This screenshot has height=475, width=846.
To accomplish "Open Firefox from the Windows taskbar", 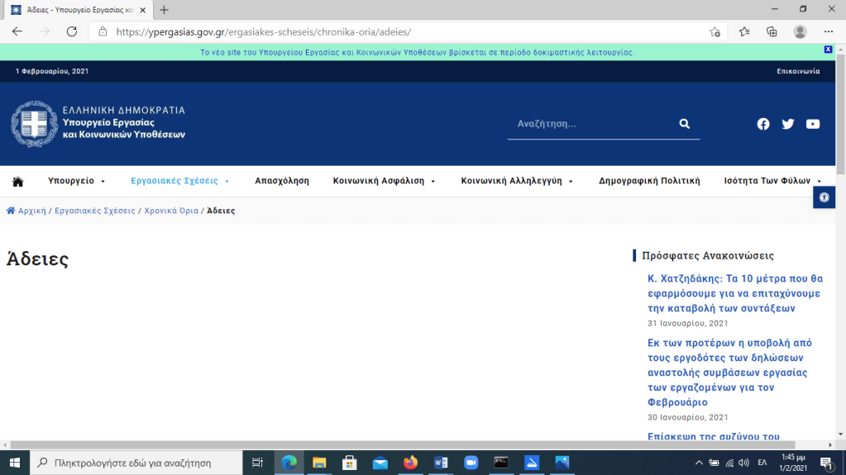I will coord(410,463).
